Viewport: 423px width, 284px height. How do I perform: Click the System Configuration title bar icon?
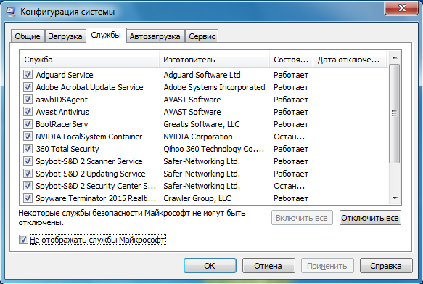[x=10, y=12]
